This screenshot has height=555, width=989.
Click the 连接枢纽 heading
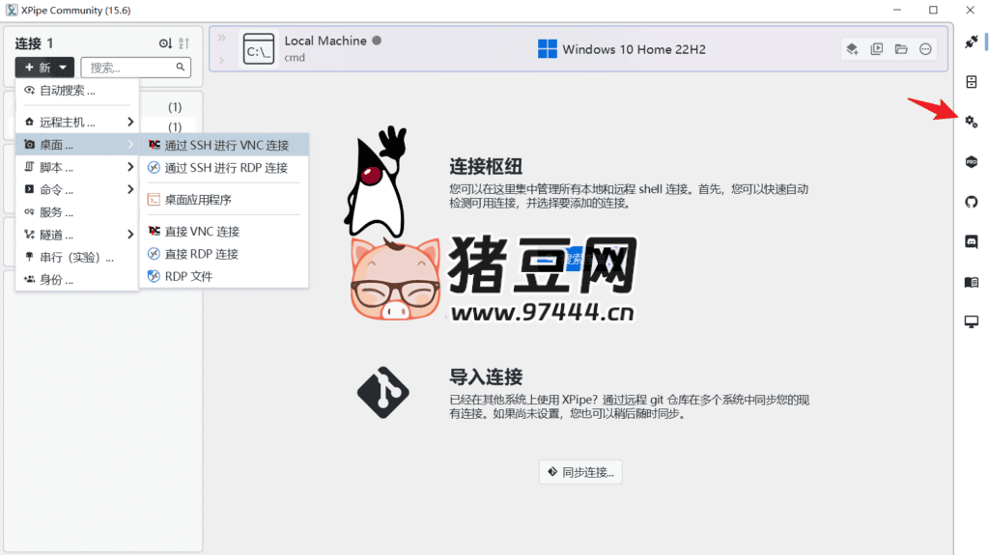pos(486,166)
